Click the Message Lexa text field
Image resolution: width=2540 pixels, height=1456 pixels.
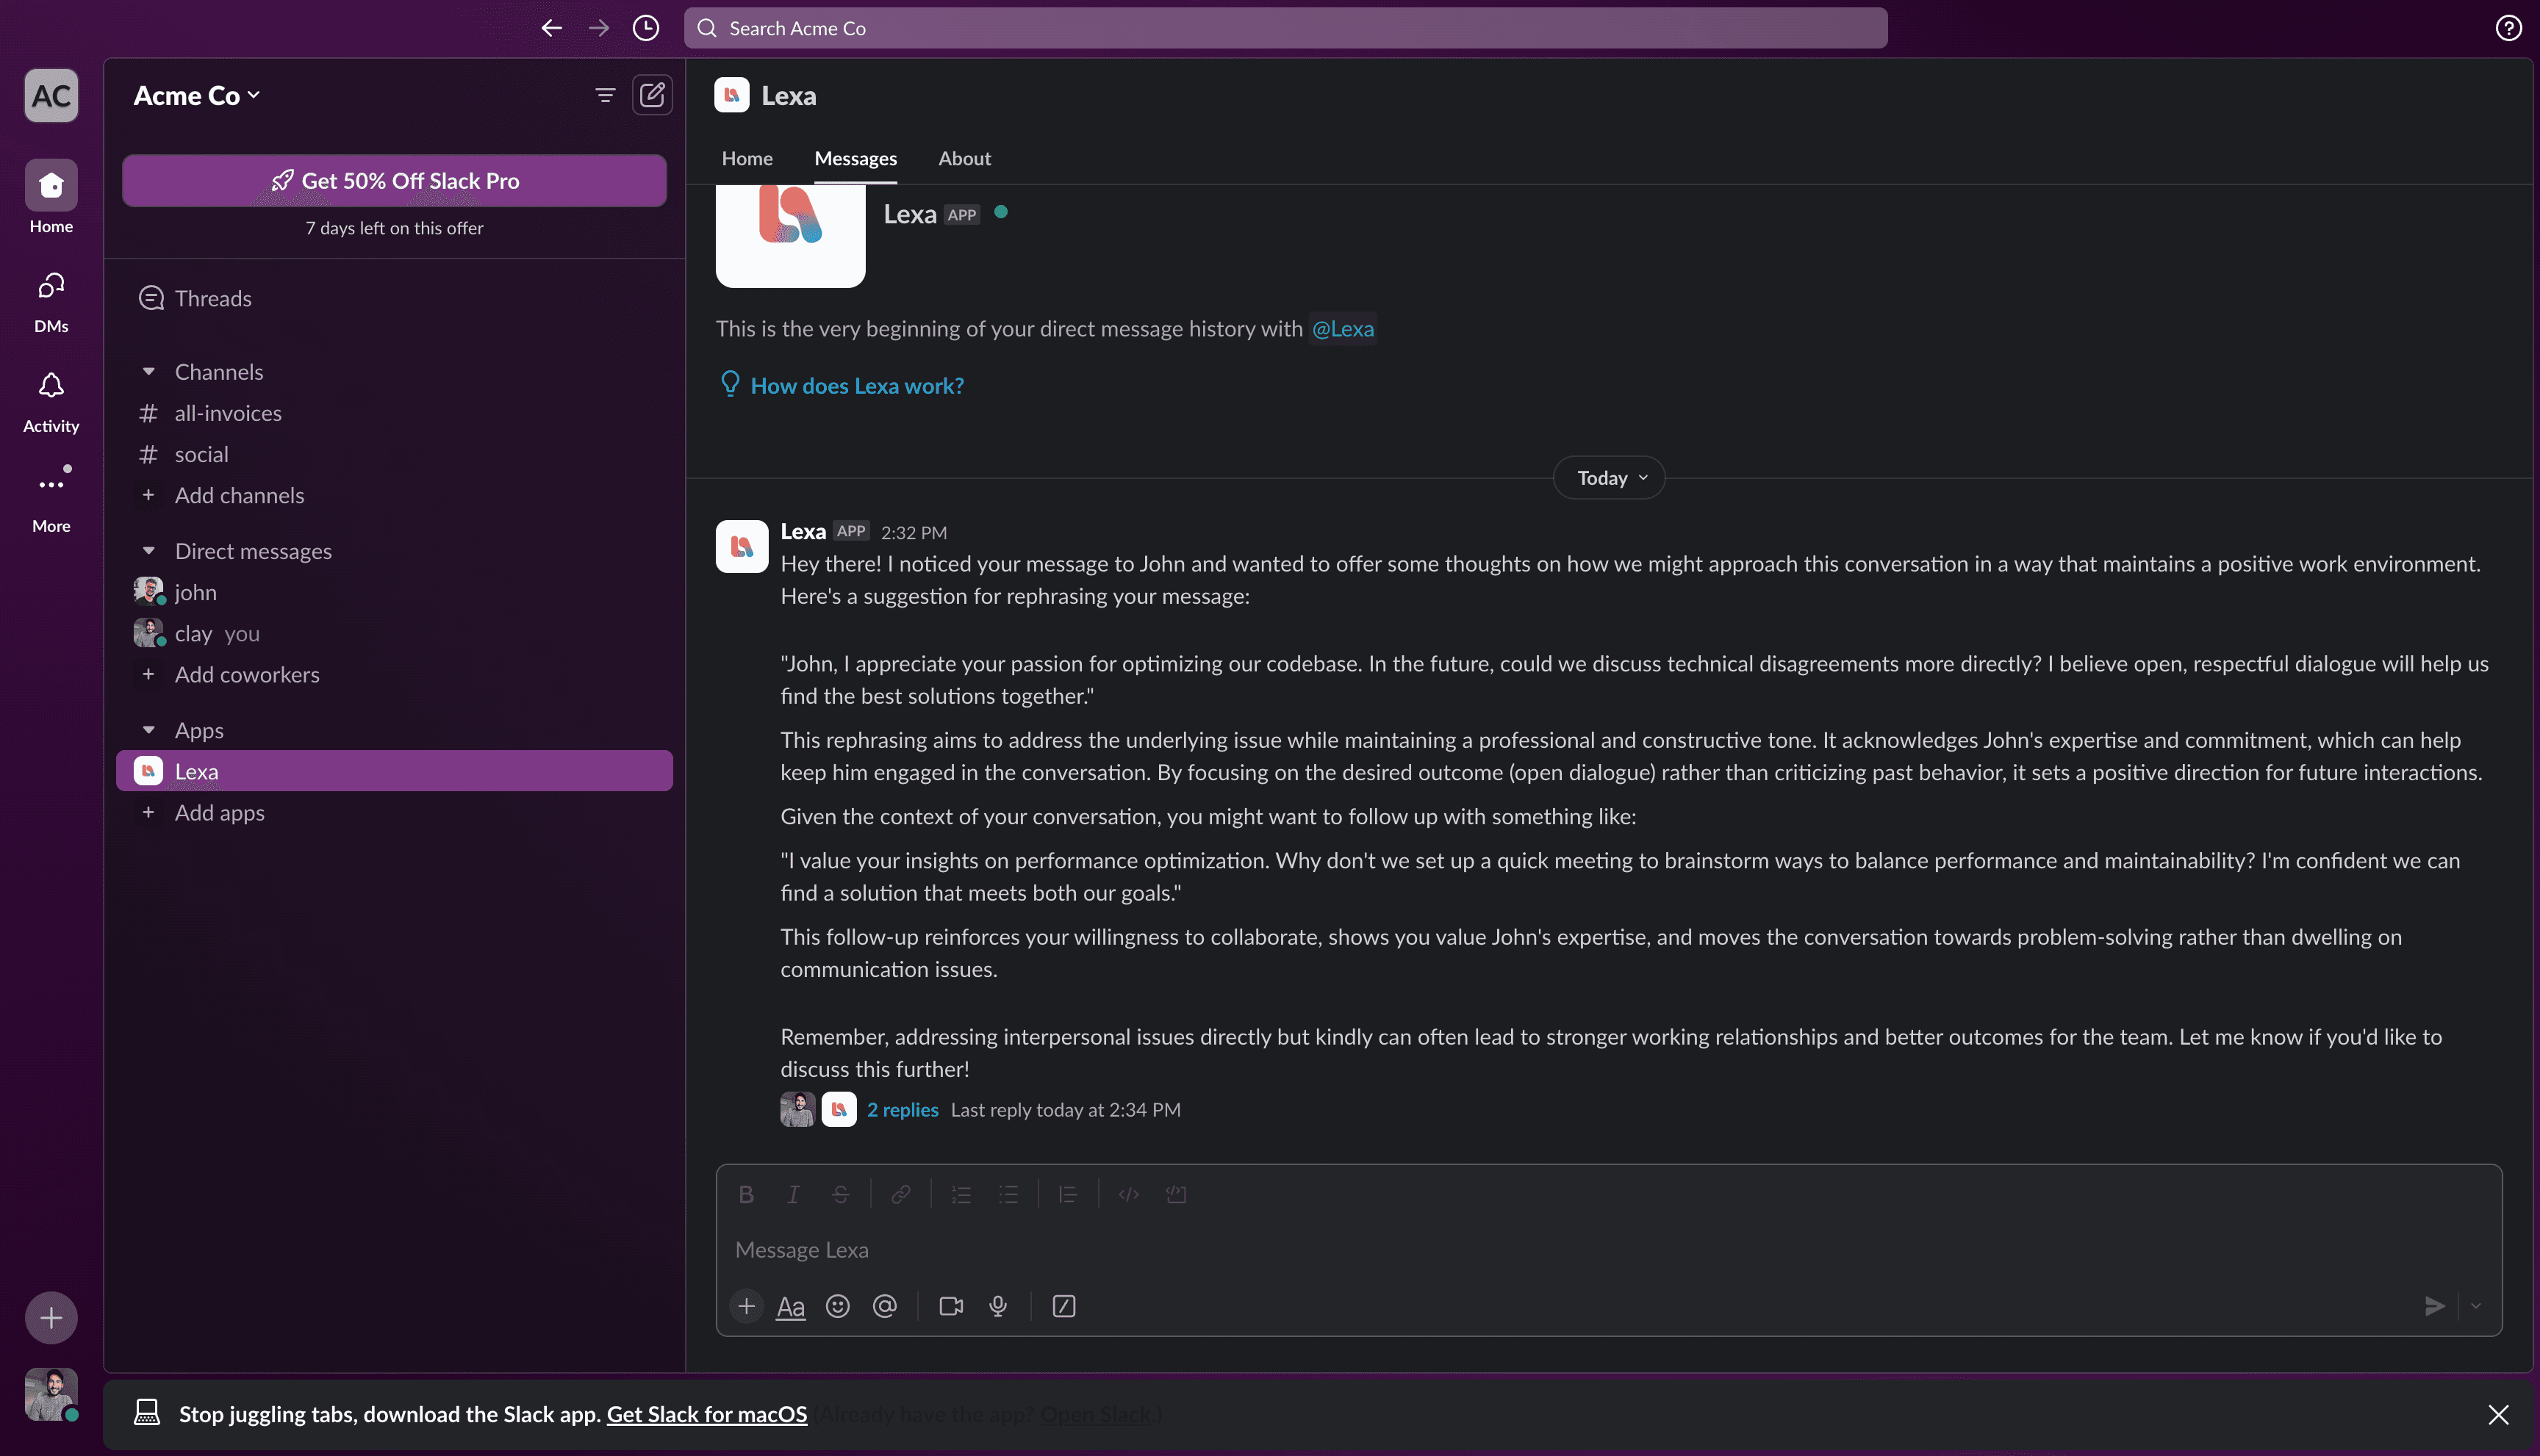1607,1250
